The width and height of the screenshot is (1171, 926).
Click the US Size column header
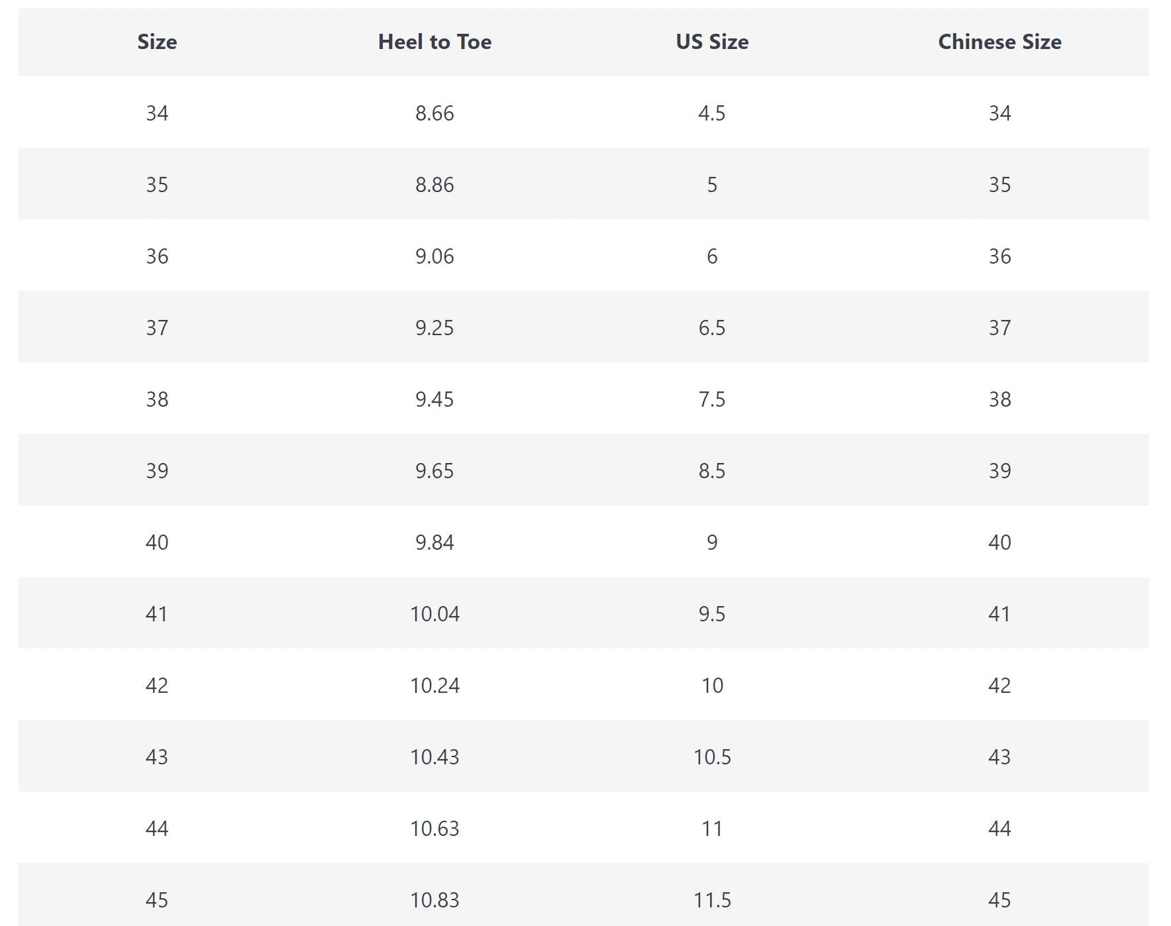coord(712,42)
